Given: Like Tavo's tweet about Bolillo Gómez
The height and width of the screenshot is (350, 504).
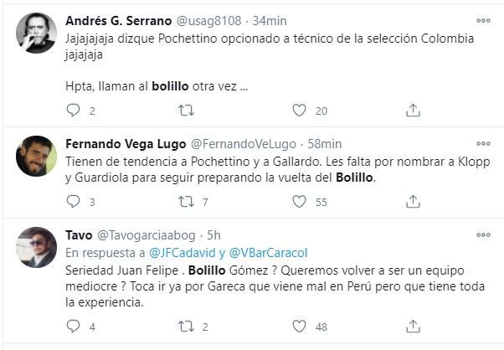Looking at the screenshot, I should pos(299,326).
